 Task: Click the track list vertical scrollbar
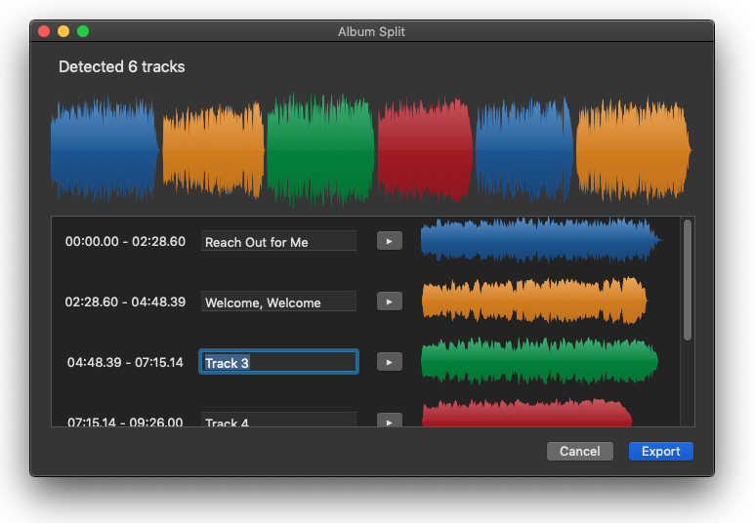tap(688, 280)
